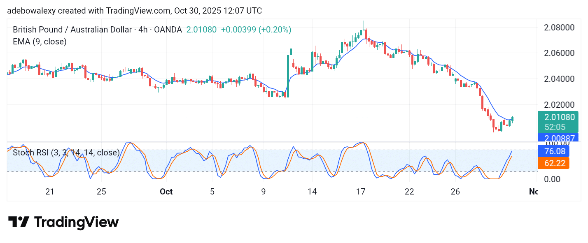This screenshot has width=588, height=243.
Task: Click the OANDA exchange label
Action: tap(168, 29)
